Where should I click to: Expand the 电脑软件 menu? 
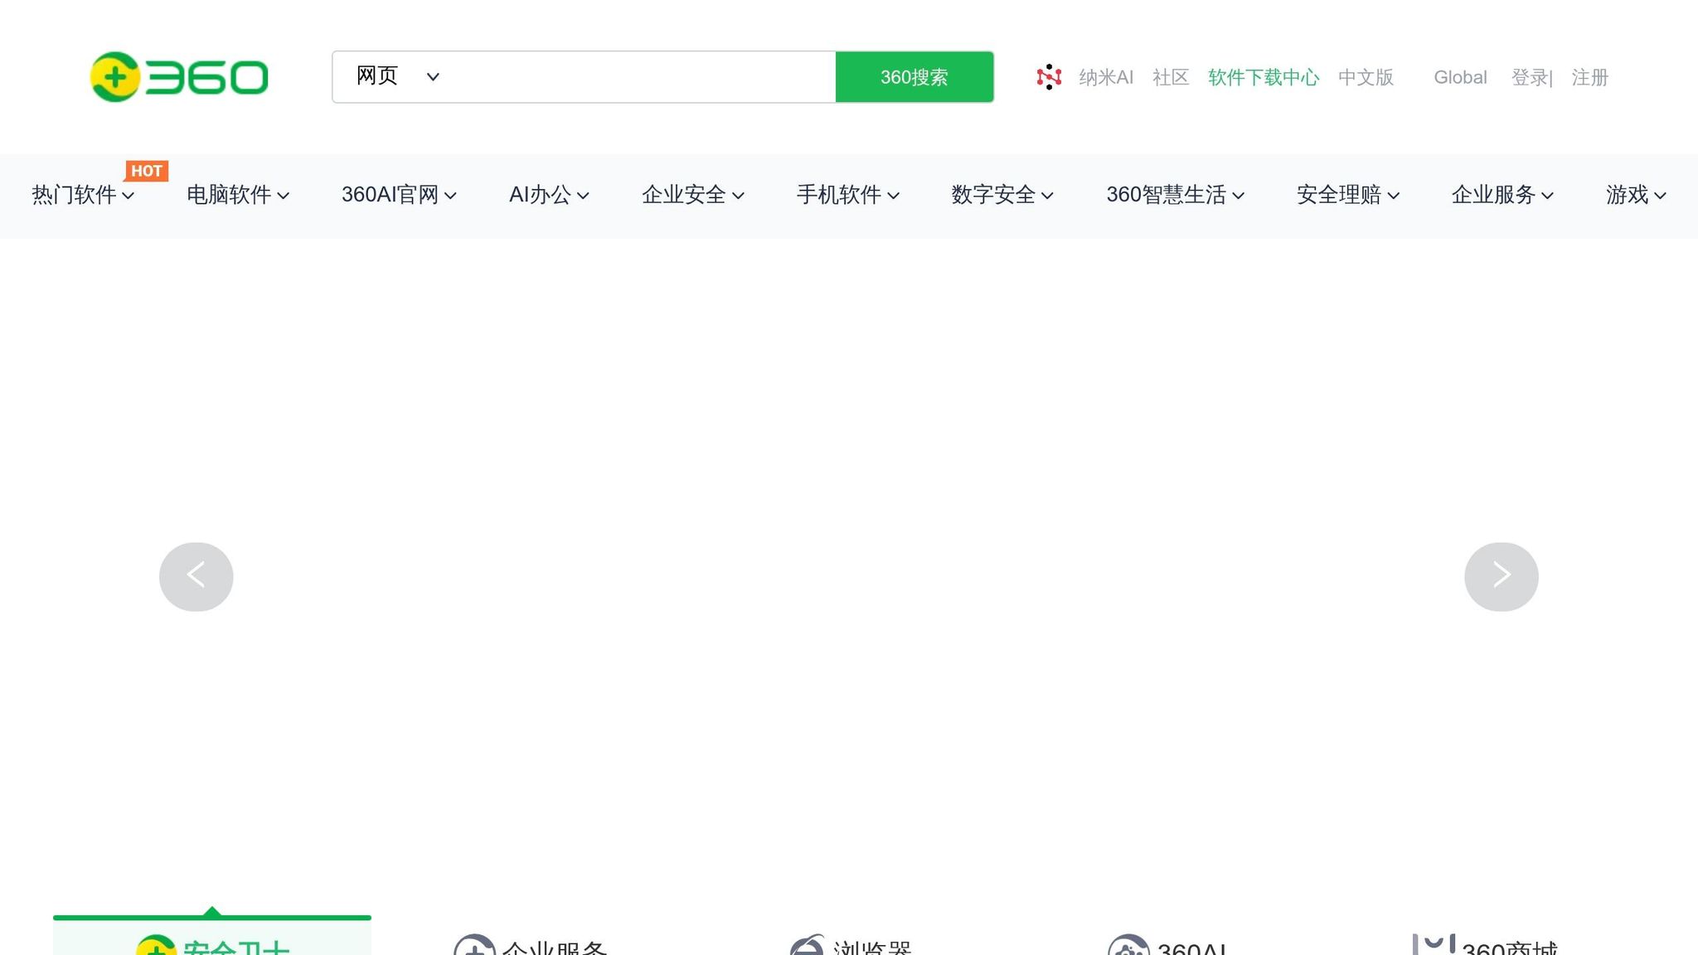pyautogui.click(x=238, y=195)
